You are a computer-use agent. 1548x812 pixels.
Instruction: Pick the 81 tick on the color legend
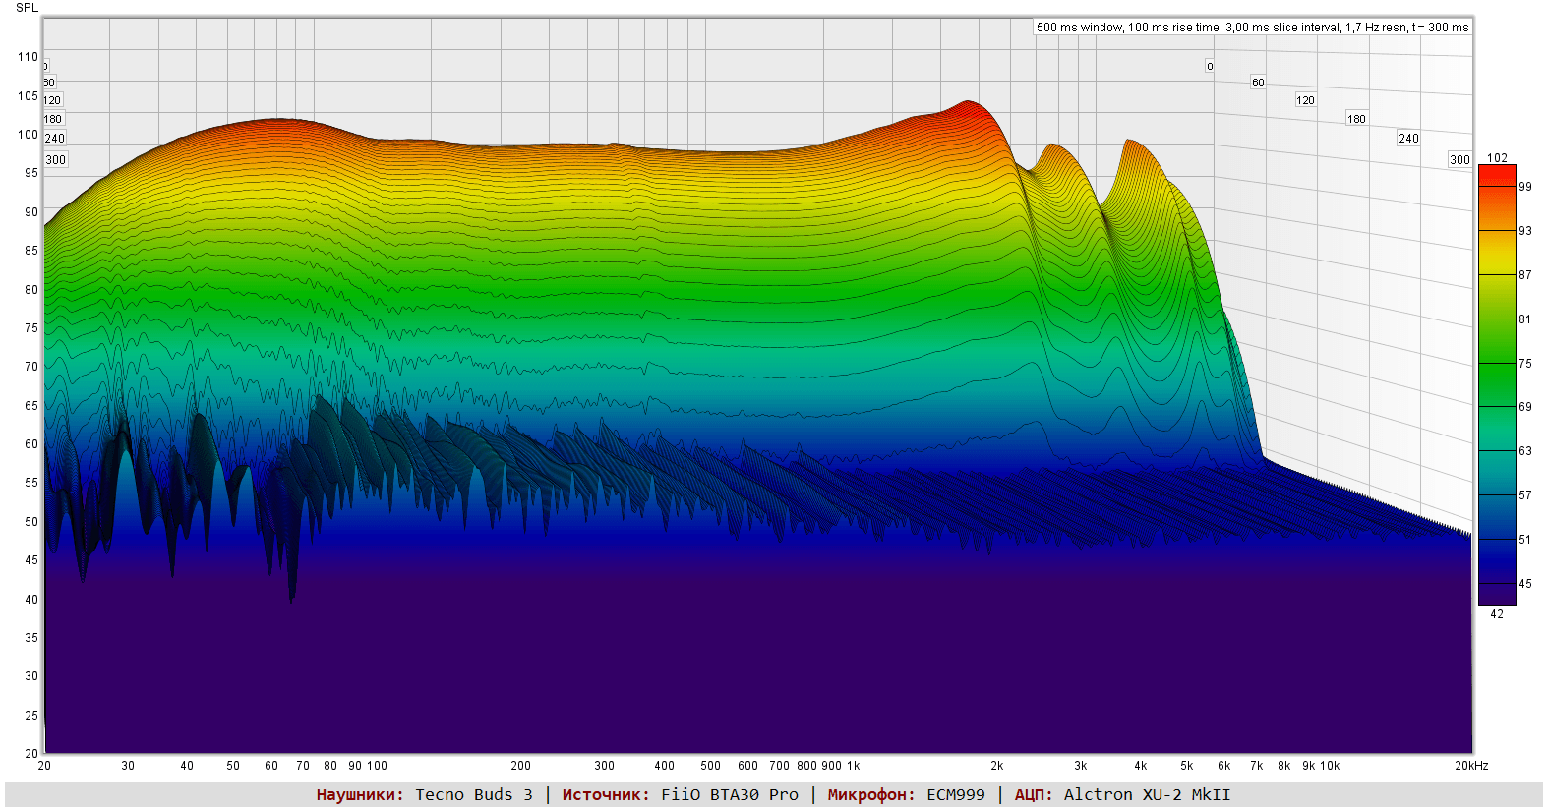click(x=1524, y=319)
